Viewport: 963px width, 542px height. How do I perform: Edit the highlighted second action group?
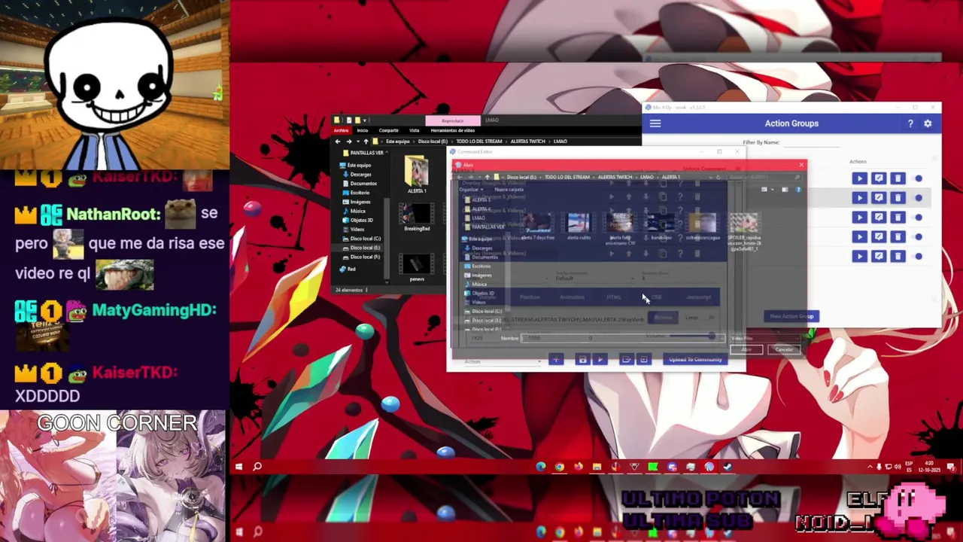879,198
